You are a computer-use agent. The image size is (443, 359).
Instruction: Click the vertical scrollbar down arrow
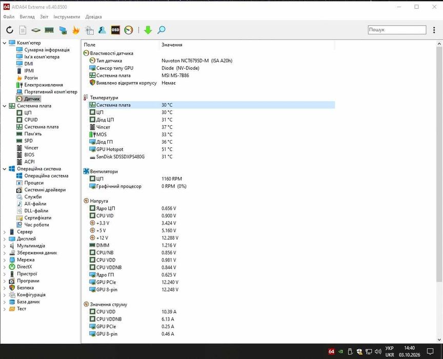pos(439,340)
